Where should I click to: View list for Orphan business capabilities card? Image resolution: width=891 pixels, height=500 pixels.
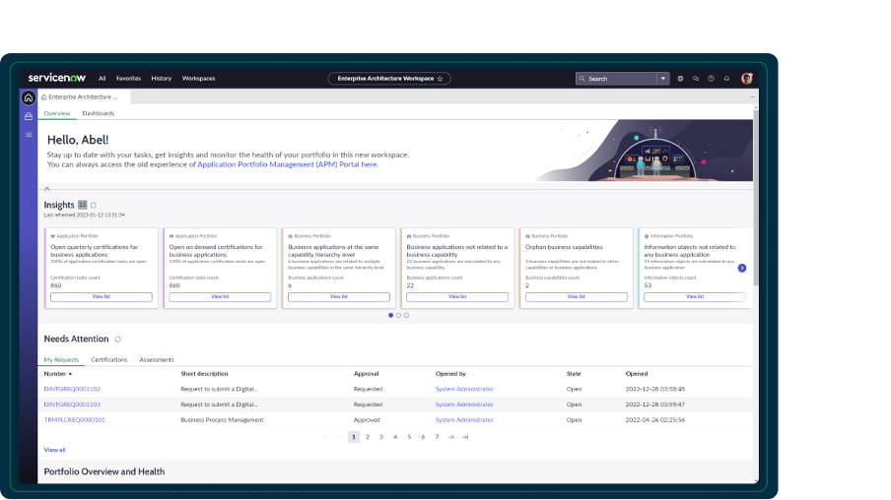[x=577, y=297]
